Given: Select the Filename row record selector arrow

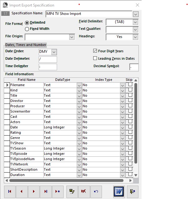Looking at the screenshot, I should 7,85.
